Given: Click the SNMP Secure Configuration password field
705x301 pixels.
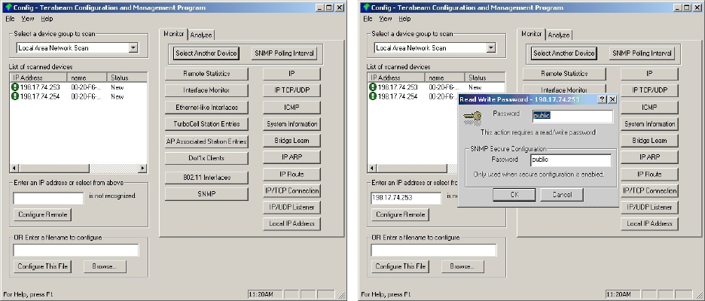Looking at the screenshot, I should coord(571,160).
